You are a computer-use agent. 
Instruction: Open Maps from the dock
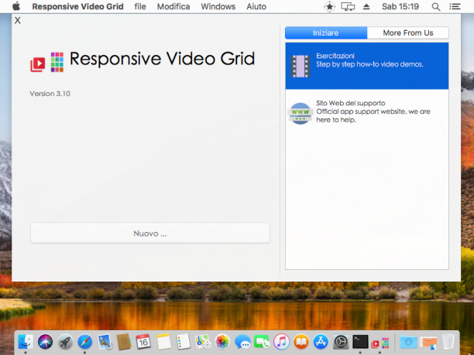click(x=203, y=342)
